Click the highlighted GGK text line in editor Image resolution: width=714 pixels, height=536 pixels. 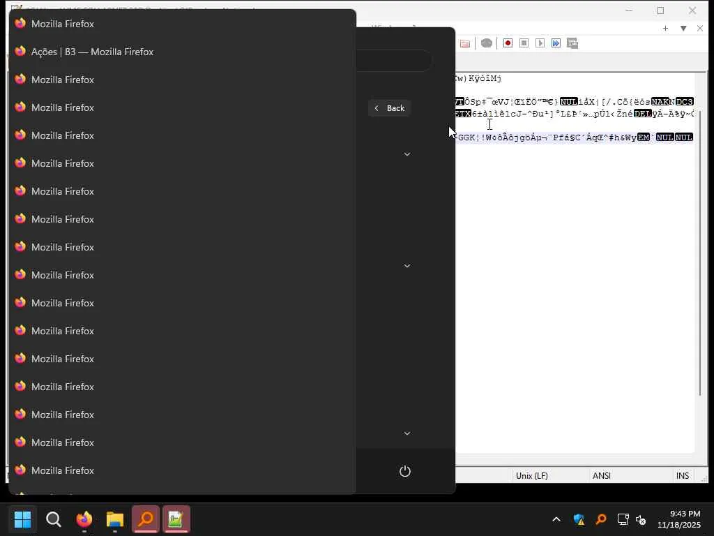[x=575, y=137]
